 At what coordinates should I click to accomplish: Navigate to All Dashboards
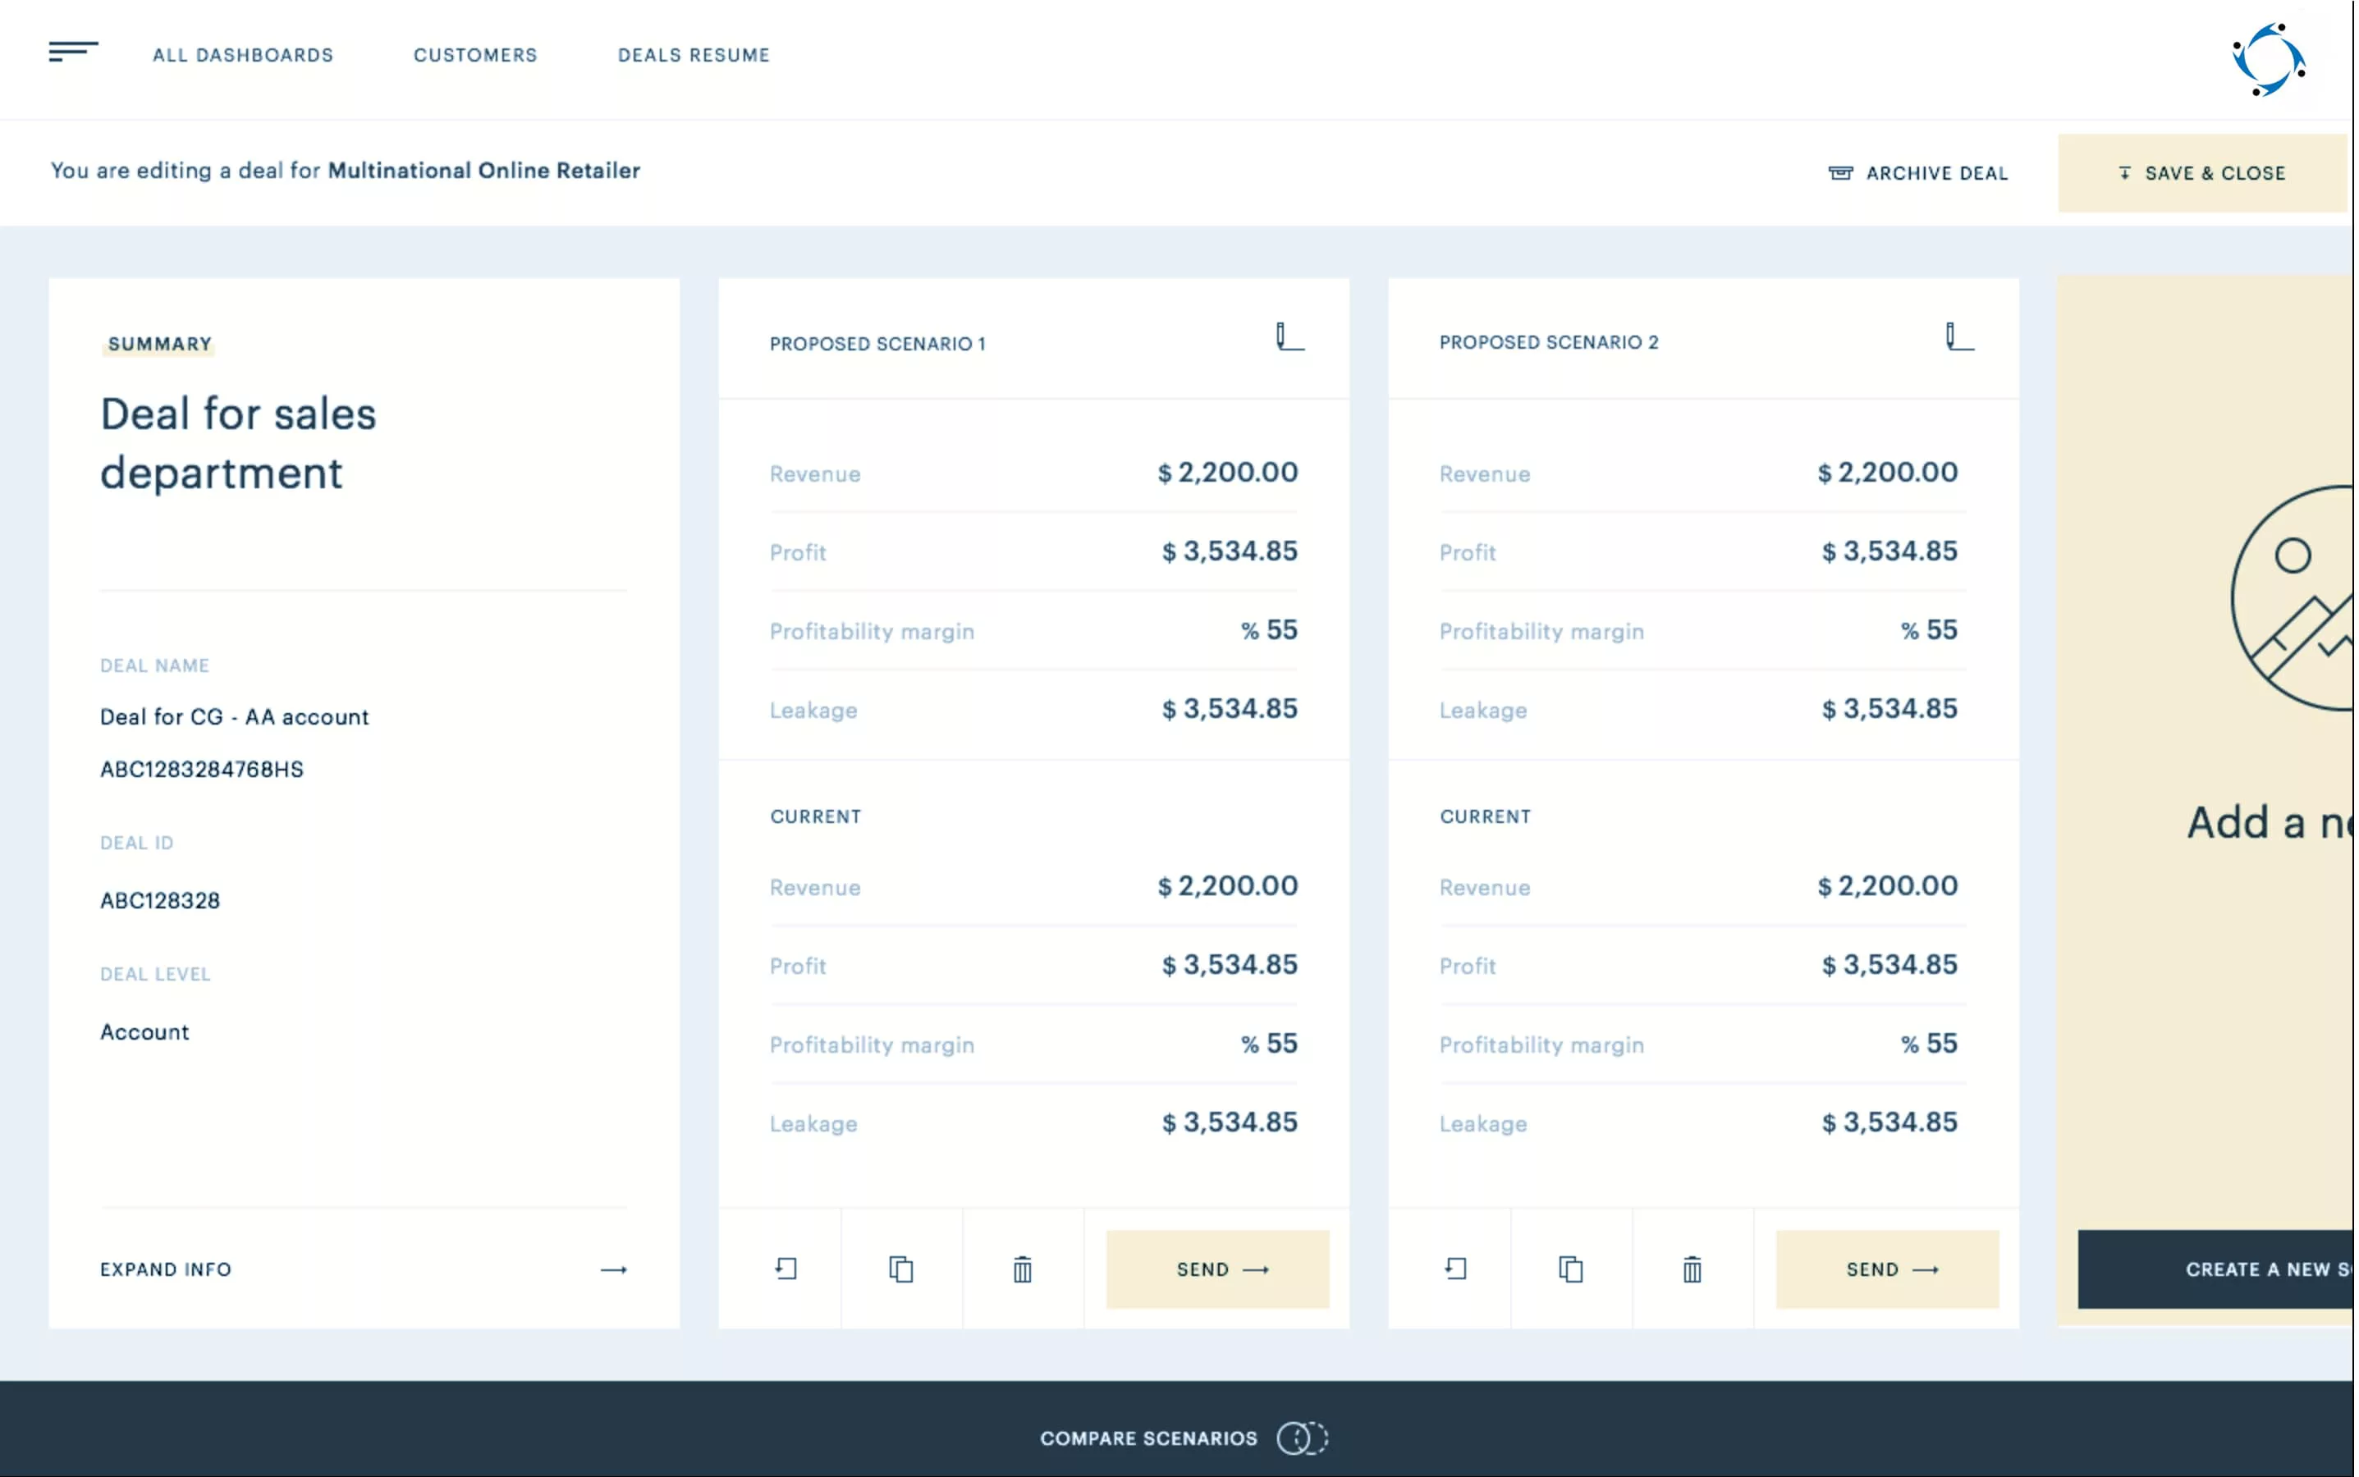coord(242,56)
